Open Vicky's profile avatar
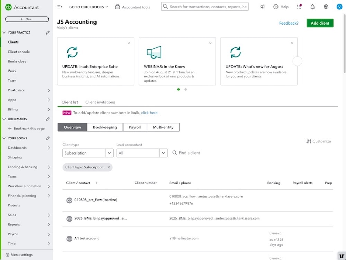 [x=339, y=7]
